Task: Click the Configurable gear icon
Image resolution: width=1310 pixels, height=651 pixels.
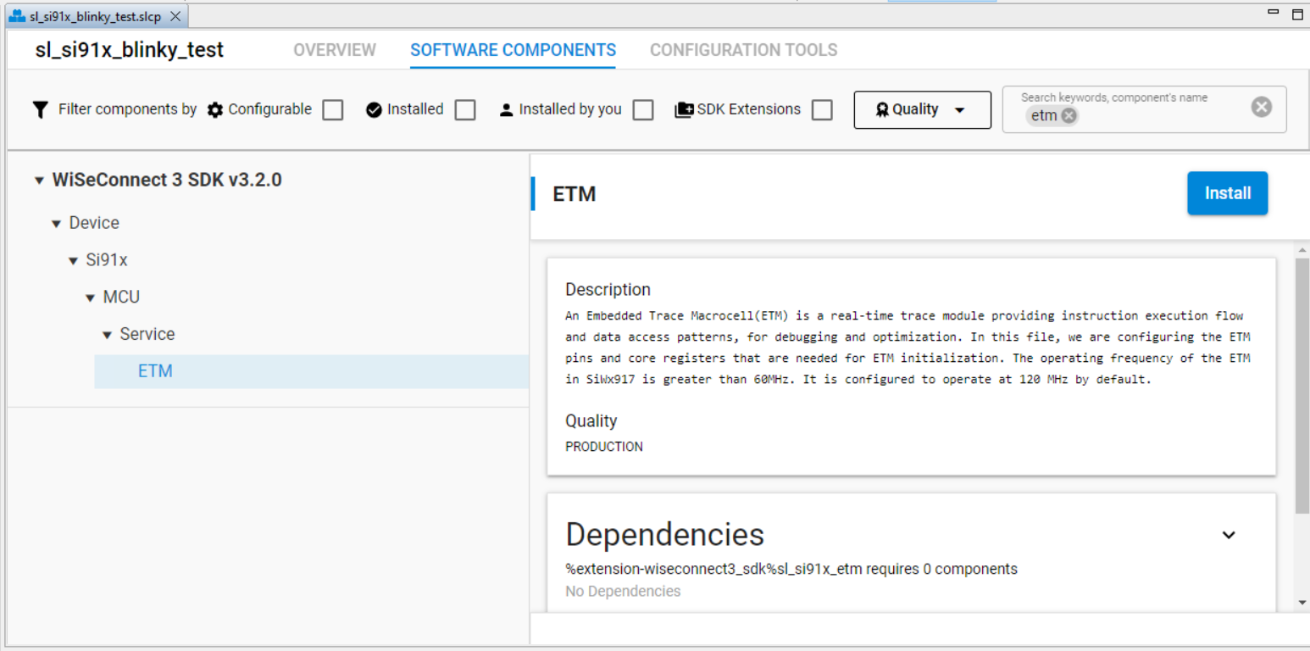Action: point(214,109)
